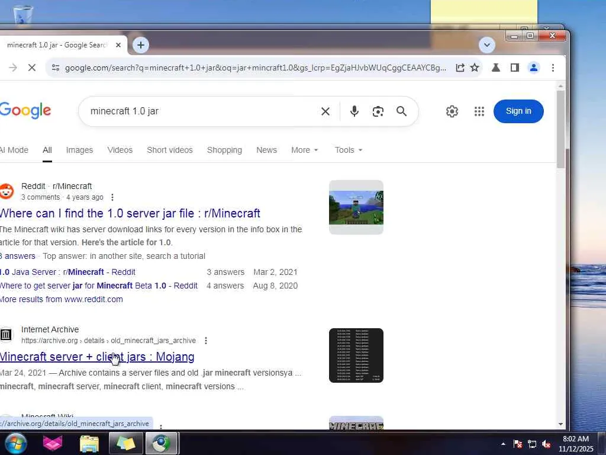Open Internet Archive result options menu
Viewport: 606px width, 455px height.
coord(205,341)
